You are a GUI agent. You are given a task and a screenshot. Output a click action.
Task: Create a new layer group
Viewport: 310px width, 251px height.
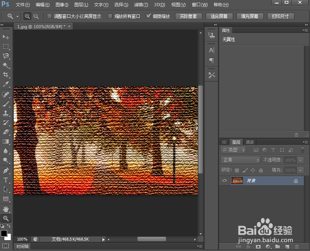pyautogui.click(x=278, y=246)
